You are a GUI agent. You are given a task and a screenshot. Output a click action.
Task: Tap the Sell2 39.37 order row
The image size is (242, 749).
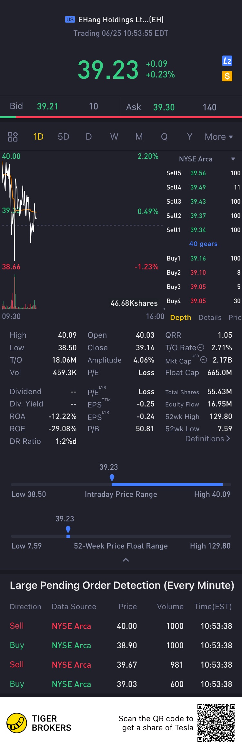point(203,216)
